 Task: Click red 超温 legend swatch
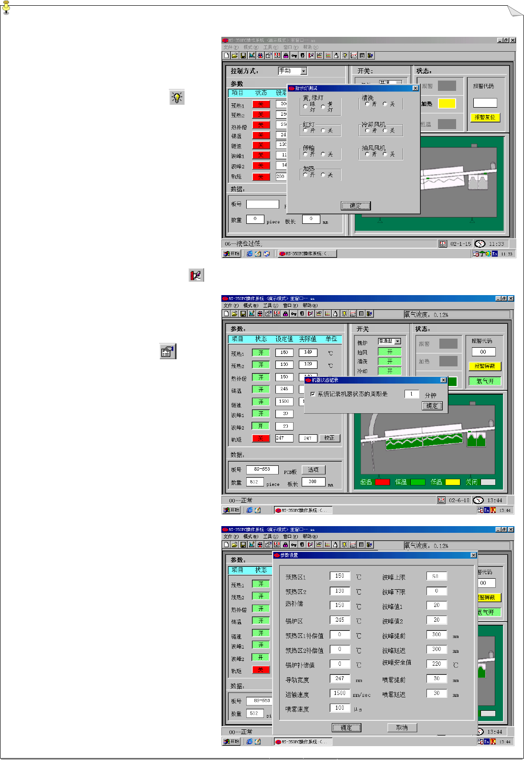[382, 482]
